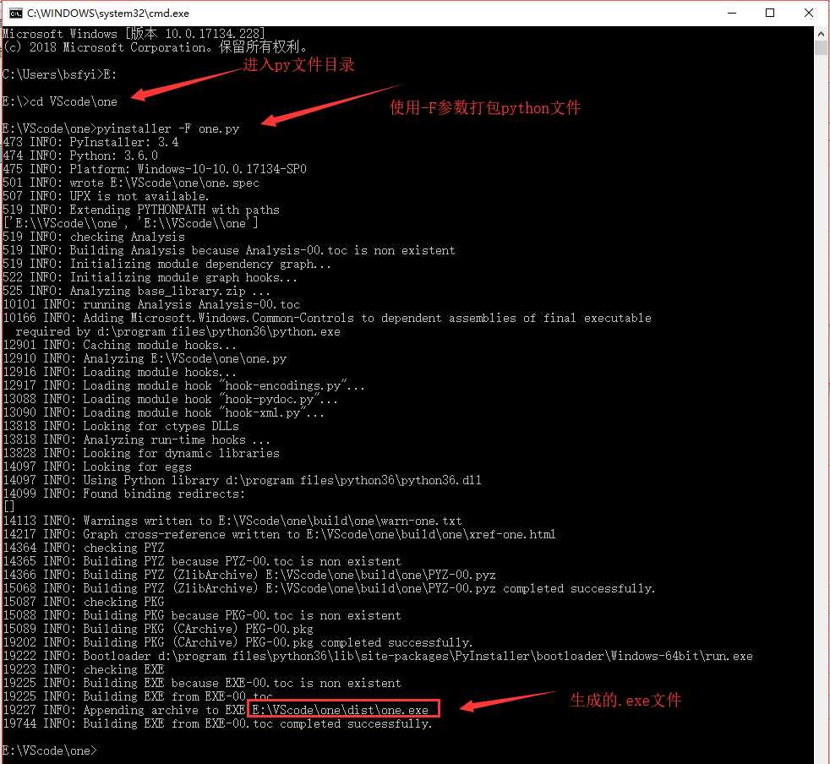Screen dimensions: 830x764
Task: Click the window title C:\WINDOWS\system32\cmd.exe
Action: tap(108, 14)
